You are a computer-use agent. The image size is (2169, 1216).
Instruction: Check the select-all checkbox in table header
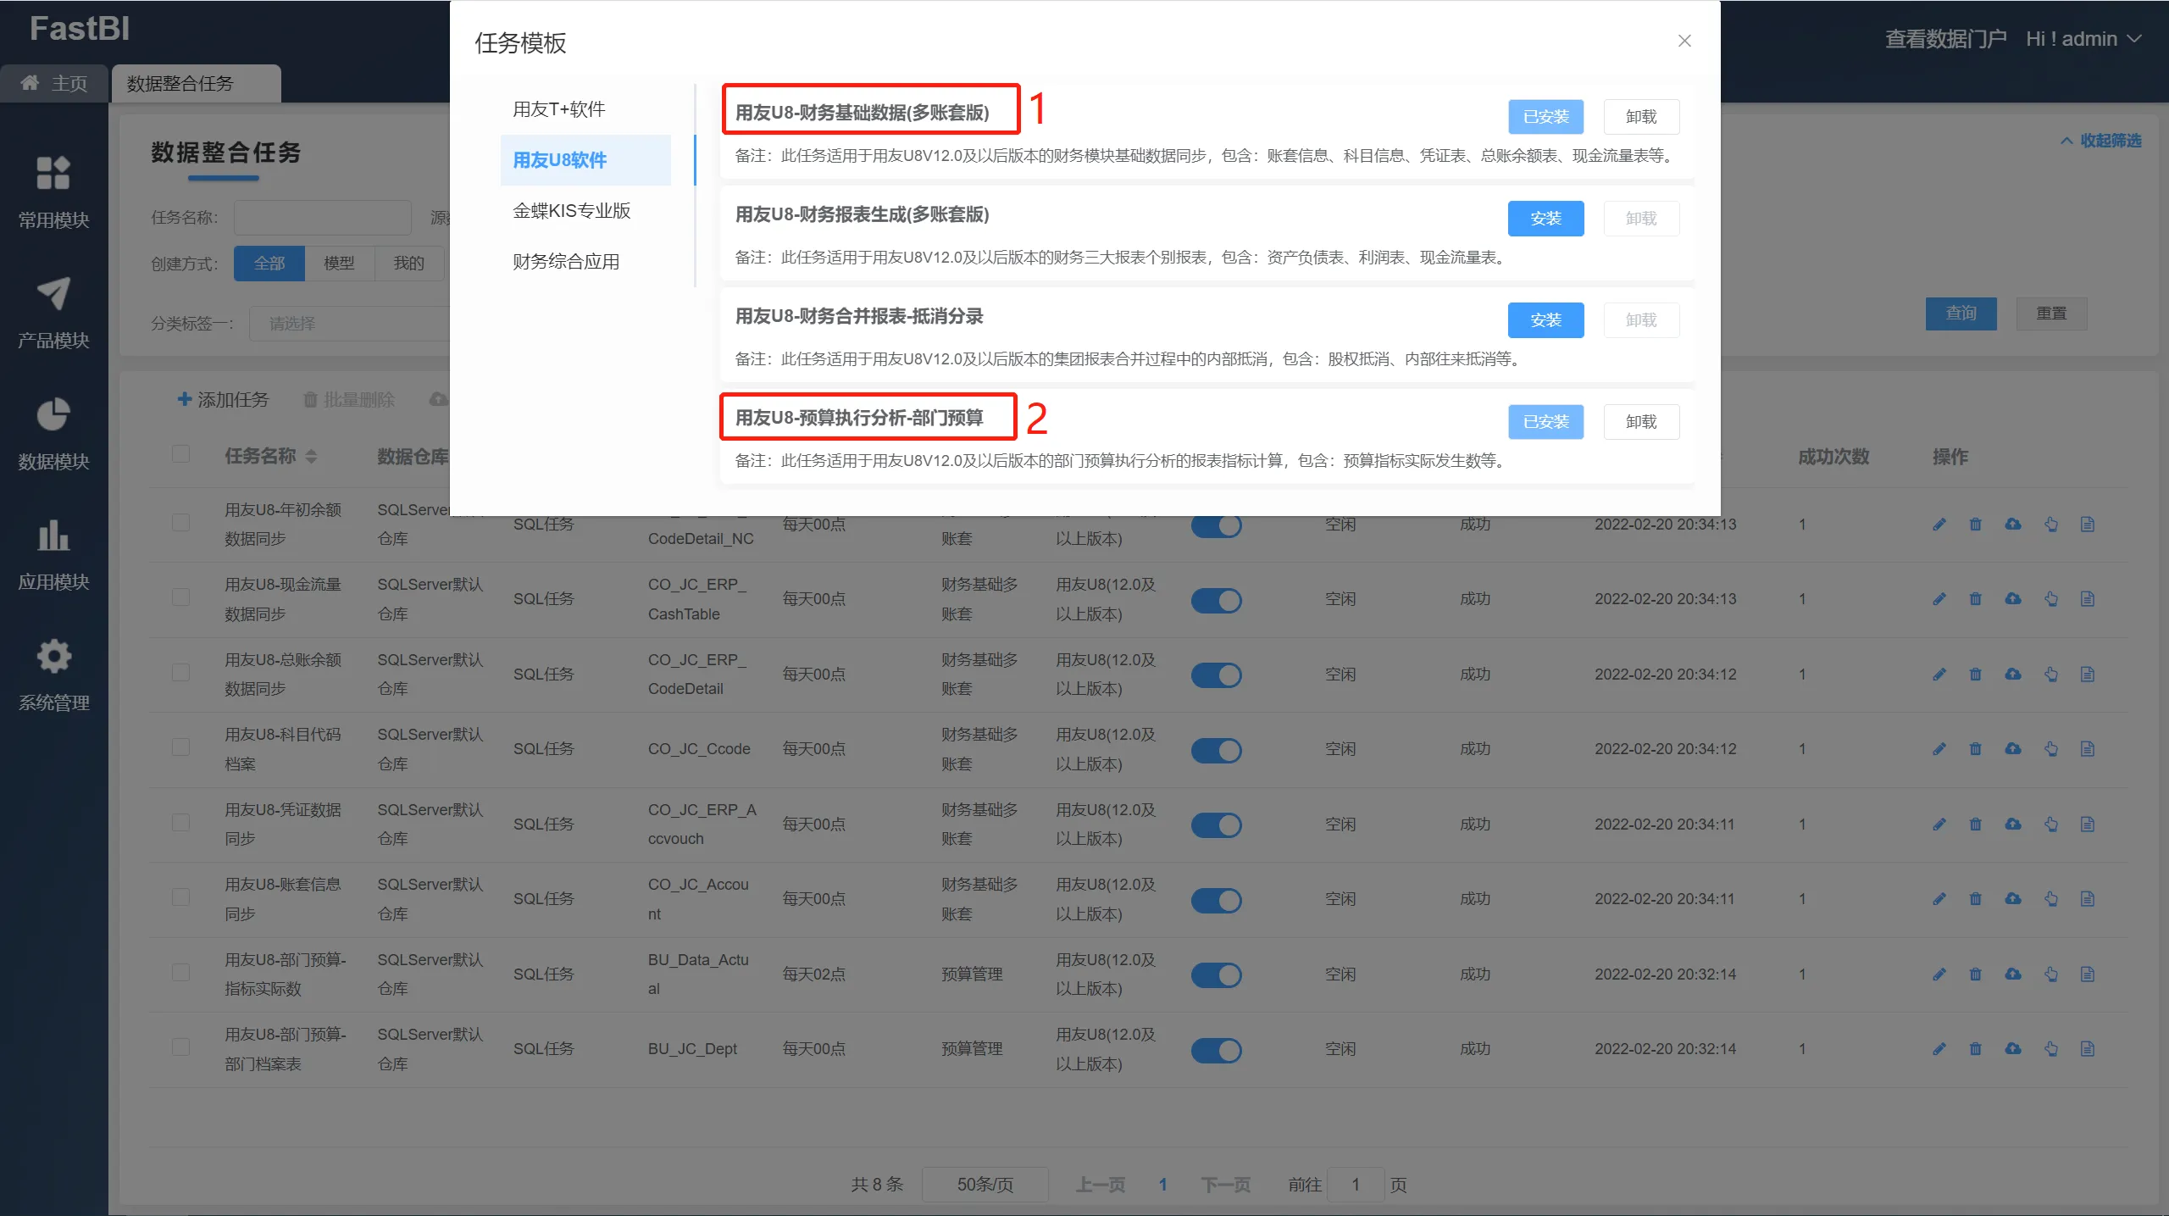click(180, 454)
